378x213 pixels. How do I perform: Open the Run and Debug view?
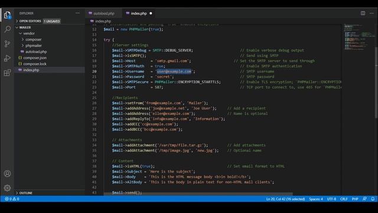coord(7,58)
